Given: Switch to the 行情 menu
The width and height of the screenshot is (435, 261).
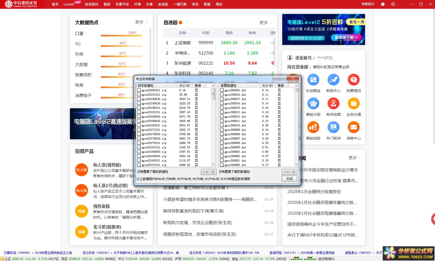Looking at the screenshot, I should [137, 4].
